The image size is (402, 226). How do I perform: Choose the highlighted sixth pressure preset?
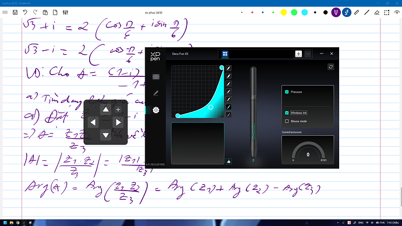(229, 107)
